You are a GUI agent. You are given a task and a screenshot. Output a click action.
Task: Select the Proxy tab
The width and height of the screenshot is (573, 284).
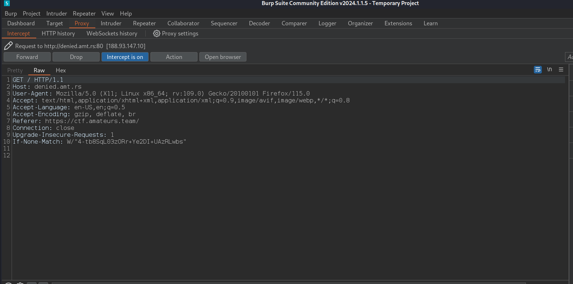(x=82, y=23)
